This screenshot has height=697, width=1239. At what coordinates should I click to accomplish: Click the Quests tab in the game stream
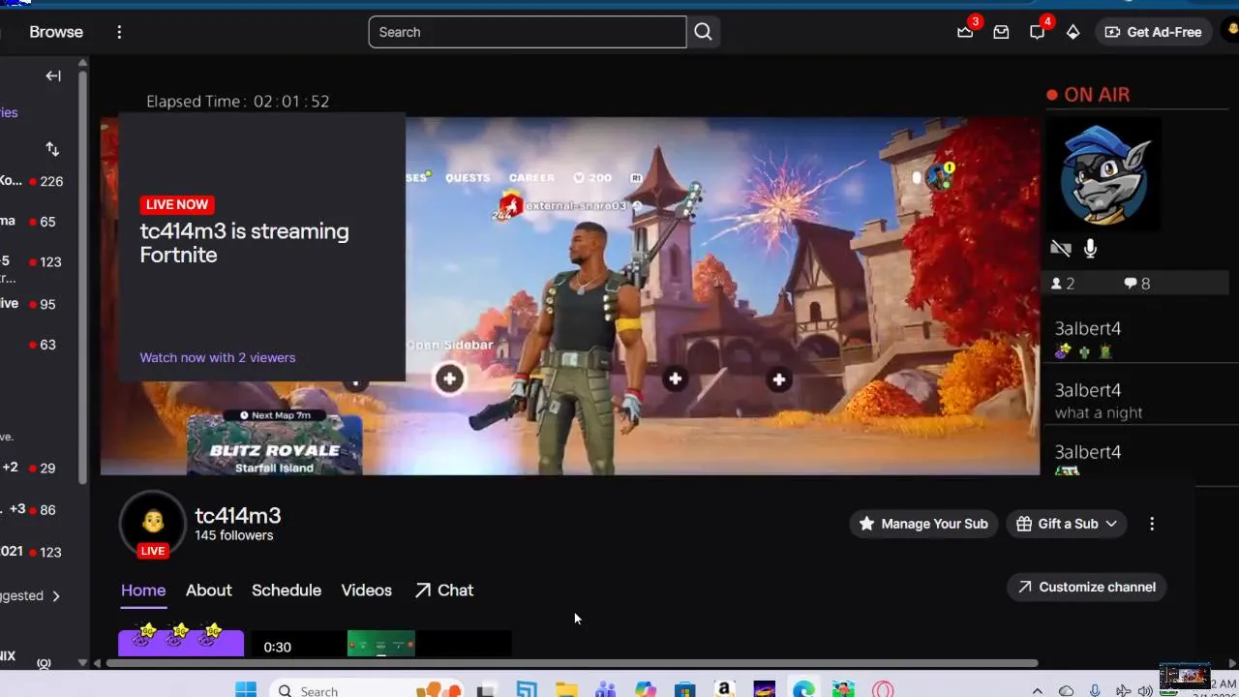pyautogui.click(x=468, y=178)
